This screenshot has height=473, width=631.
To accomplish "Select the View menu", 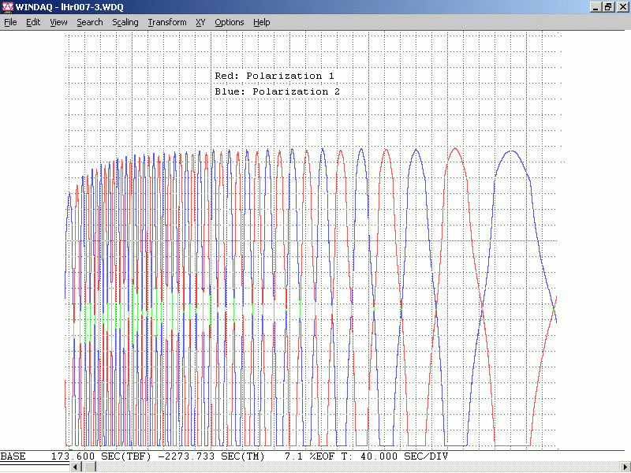I will 58,22.
